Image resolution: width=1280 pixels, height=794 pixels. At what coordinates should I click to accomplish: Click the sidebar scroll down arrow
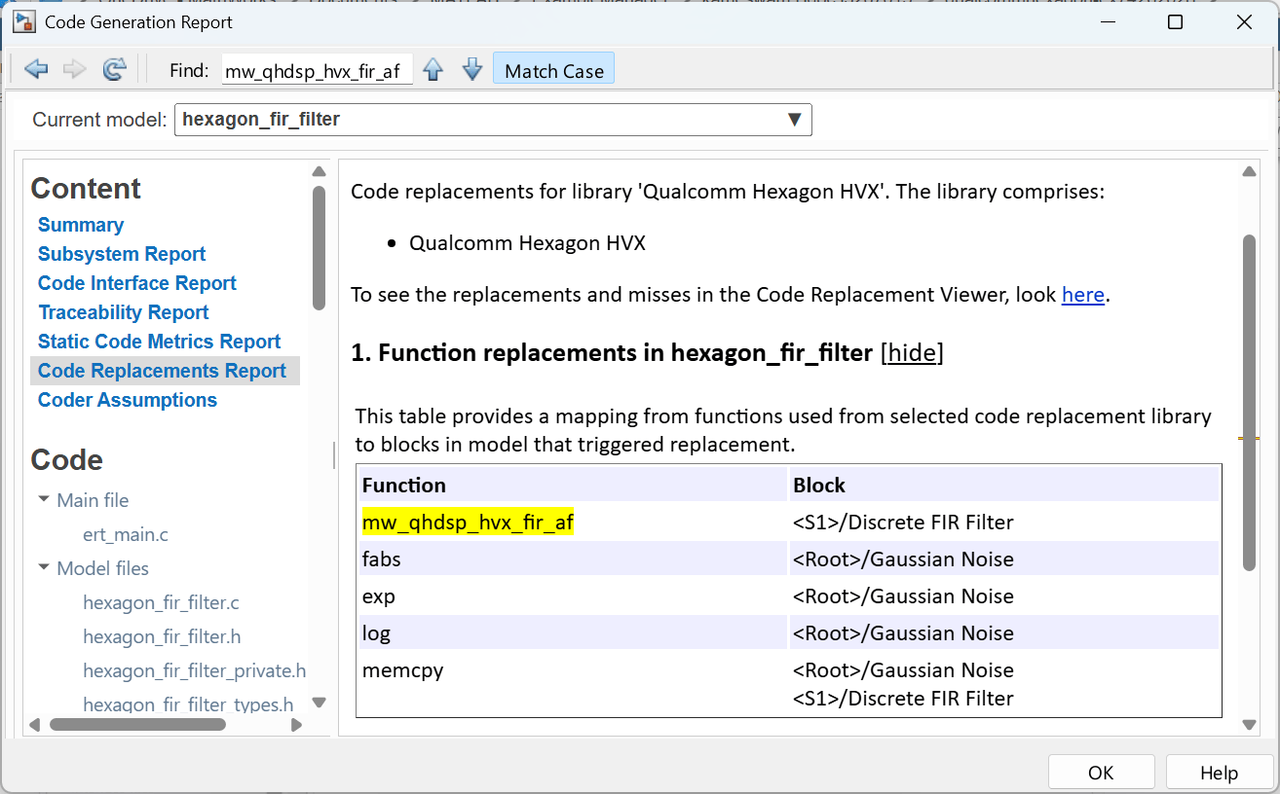pos(319,702)
